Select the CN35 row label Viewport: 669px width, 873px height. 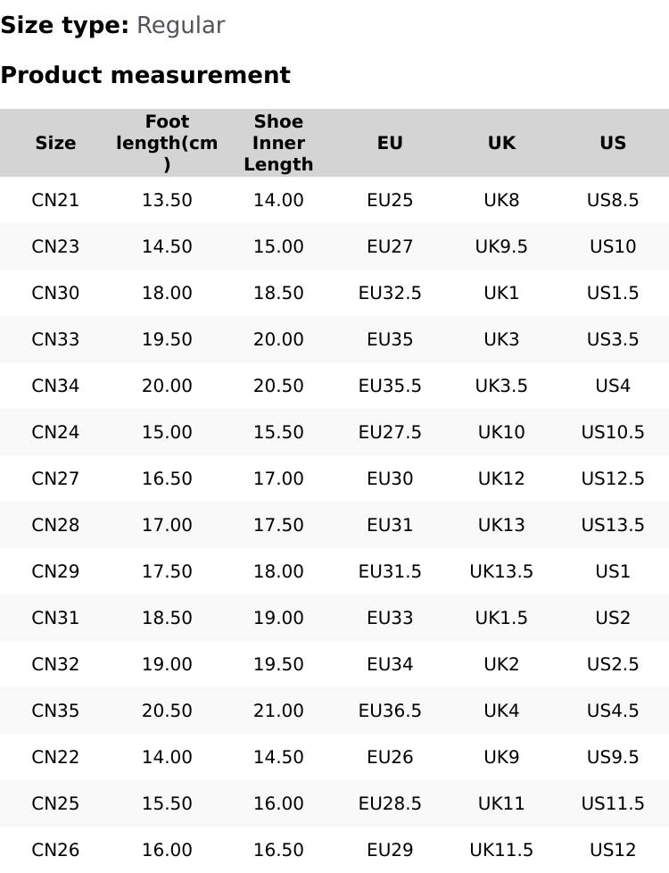click(x=55, y=711)
